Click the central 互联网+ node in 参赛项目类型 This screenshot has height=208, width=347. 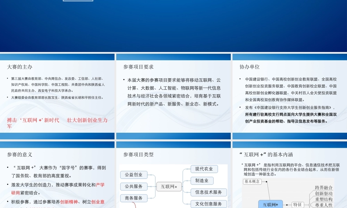tap(169, 187)
